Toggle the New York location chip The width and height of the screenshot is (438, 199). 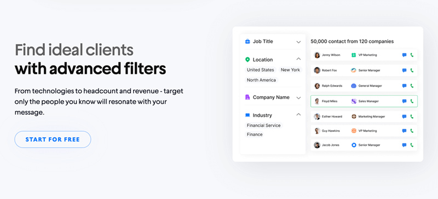tap(290, 70)
